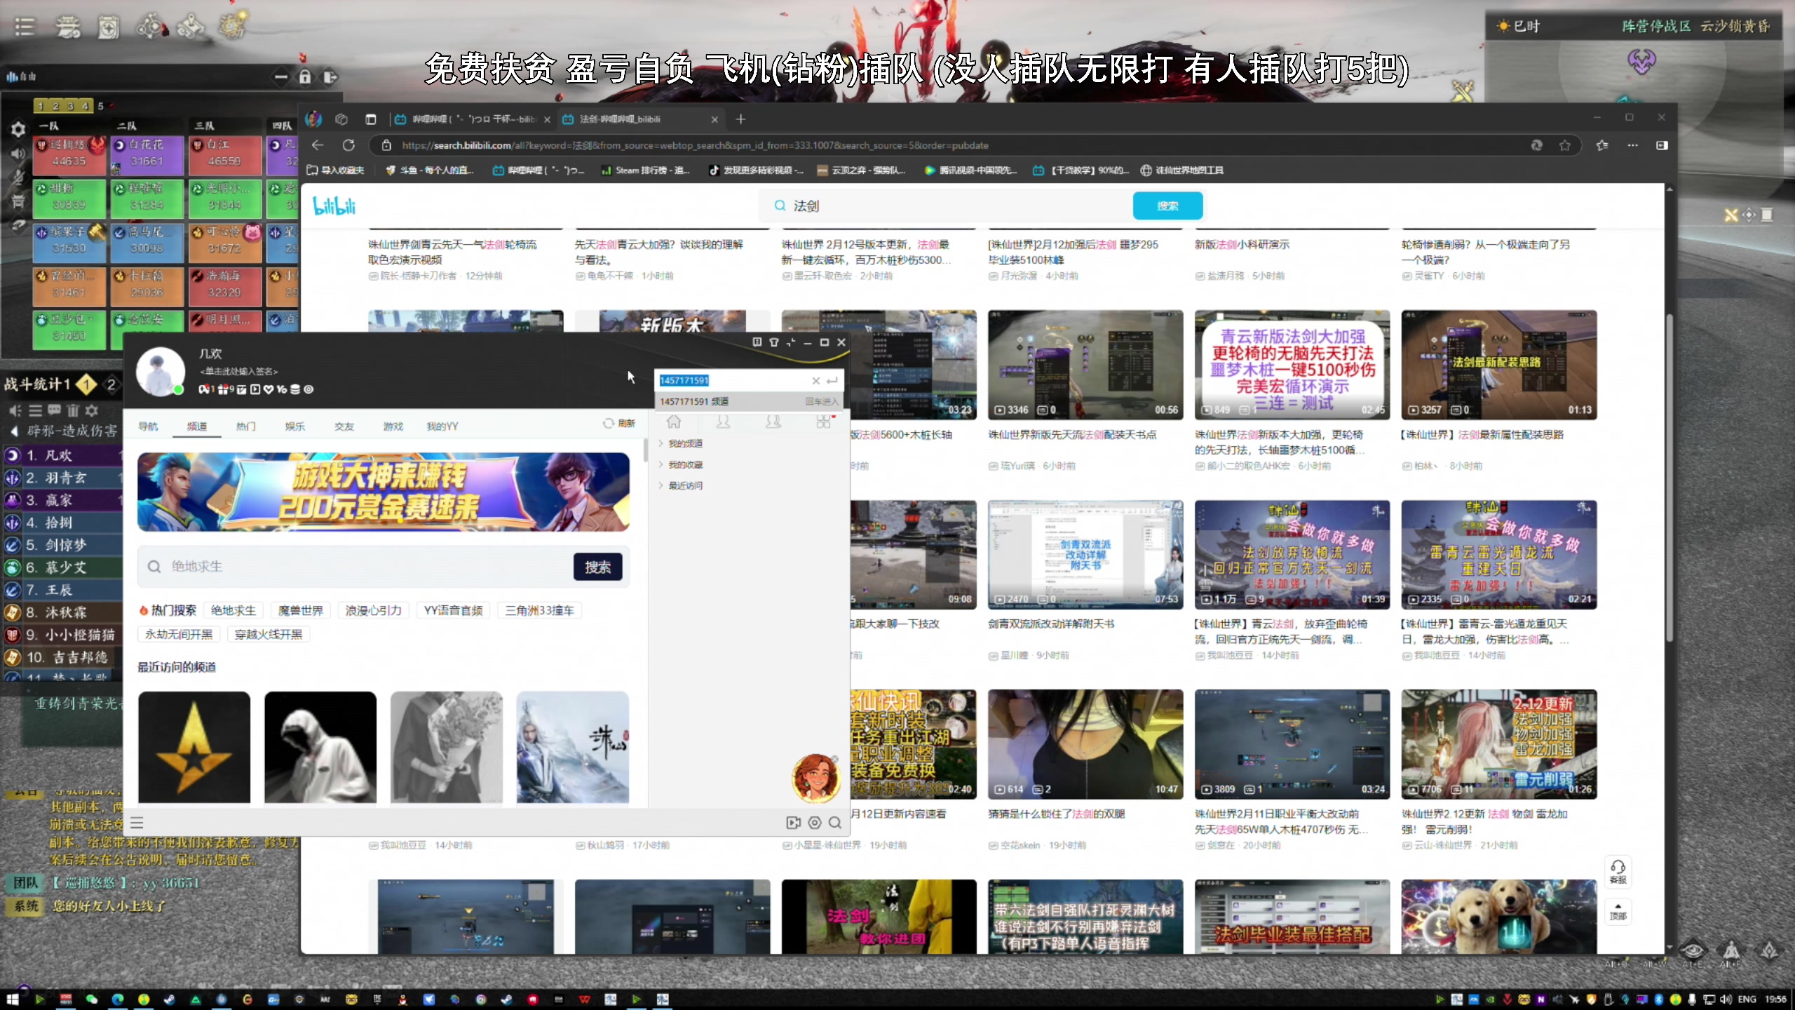Open YY apps grid icon in side panel
The width and height of the screenshot is (1795, 1010).
point(823,422)
